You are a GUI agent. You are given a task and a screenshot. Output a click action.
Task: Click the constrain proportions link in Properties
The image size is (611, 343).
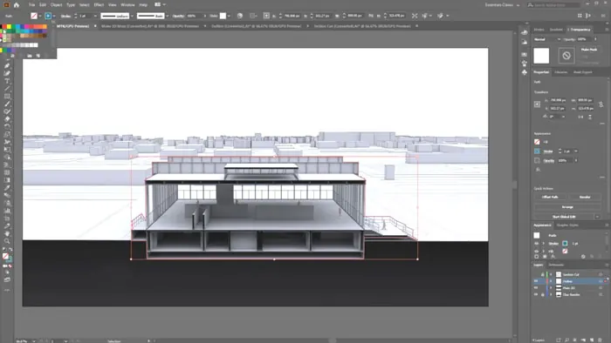[x=601, y=104]
